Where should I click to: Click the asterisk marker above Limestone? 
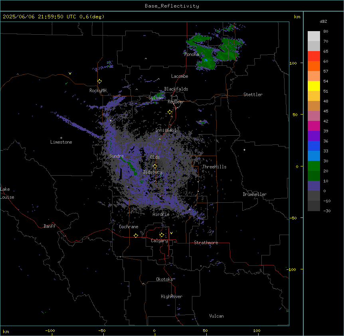61,138
